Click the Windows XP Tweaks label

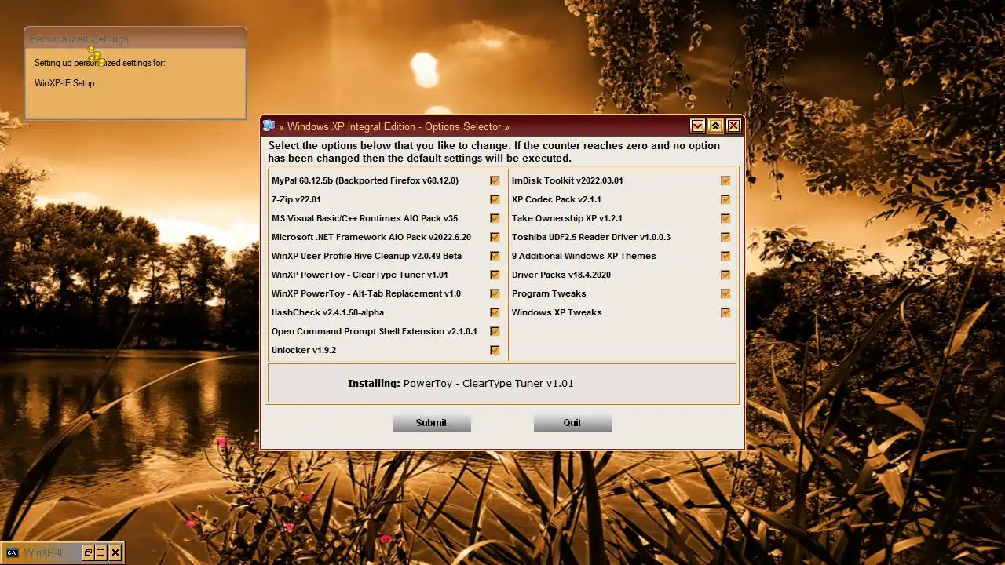tap(557, 312)
